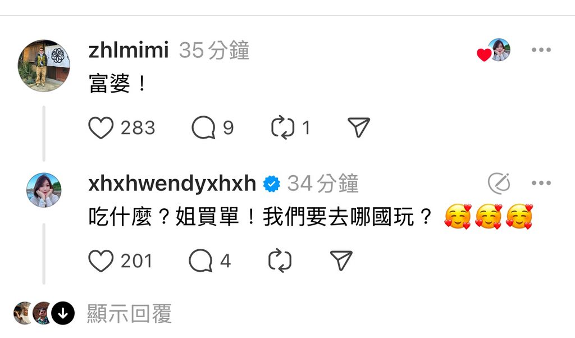Share xhxhwendyxhxh's reply via paper plane icon

click(x=341, y=261)
